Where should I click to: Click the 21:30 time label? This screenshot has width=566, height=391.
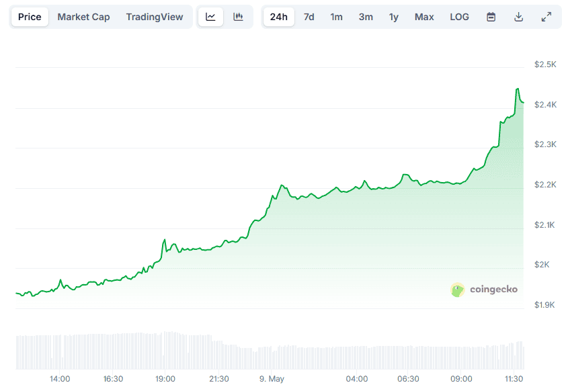click(x=219, y=379)
